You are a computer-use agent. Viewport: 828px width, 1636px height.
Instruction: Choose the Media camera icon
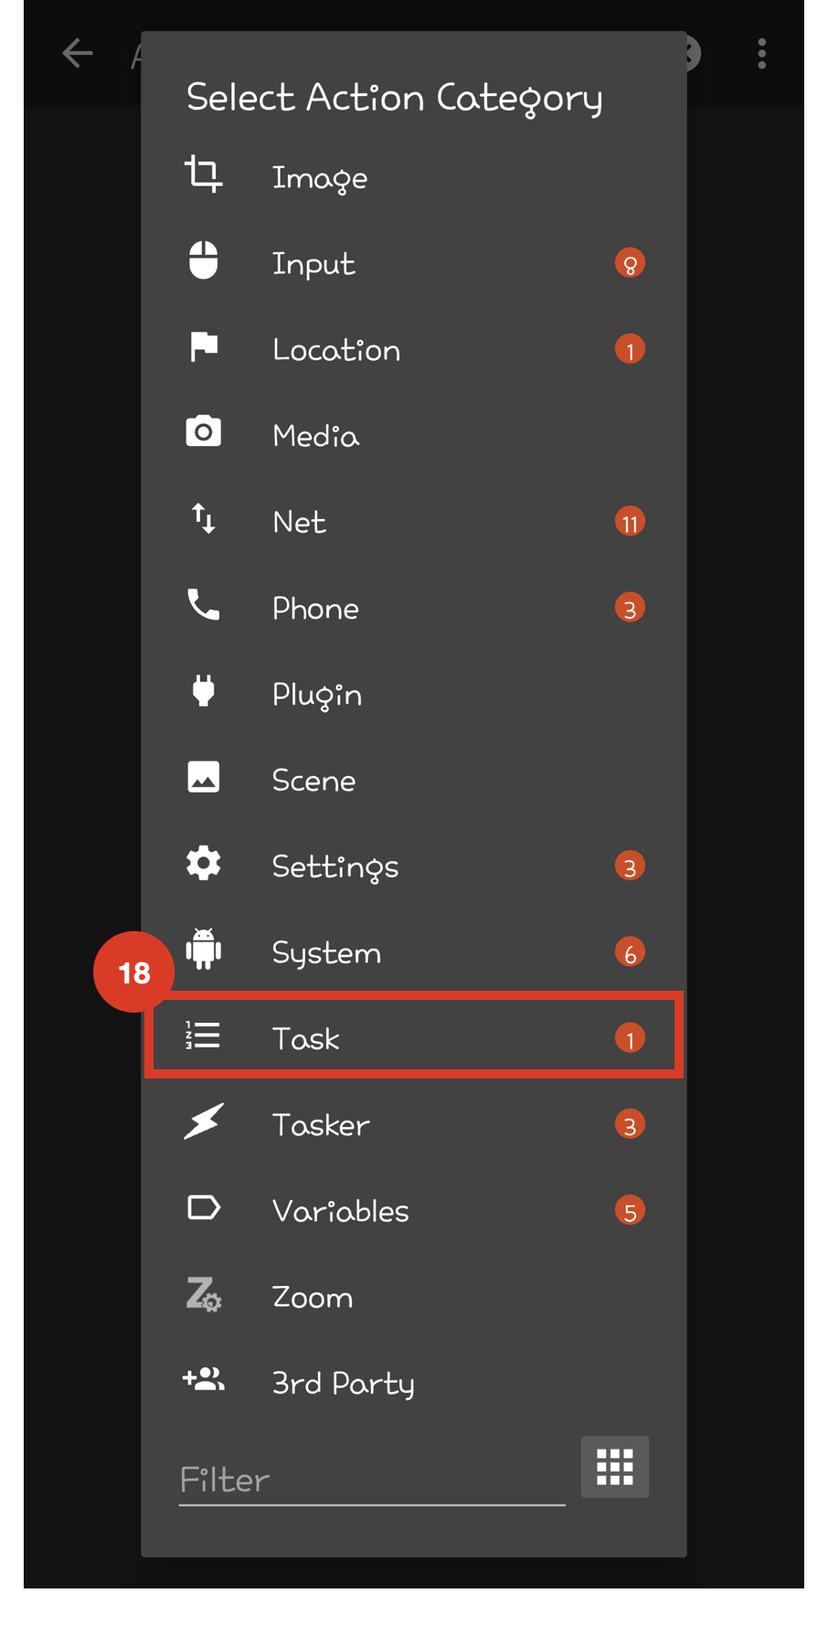pos(203,431)
